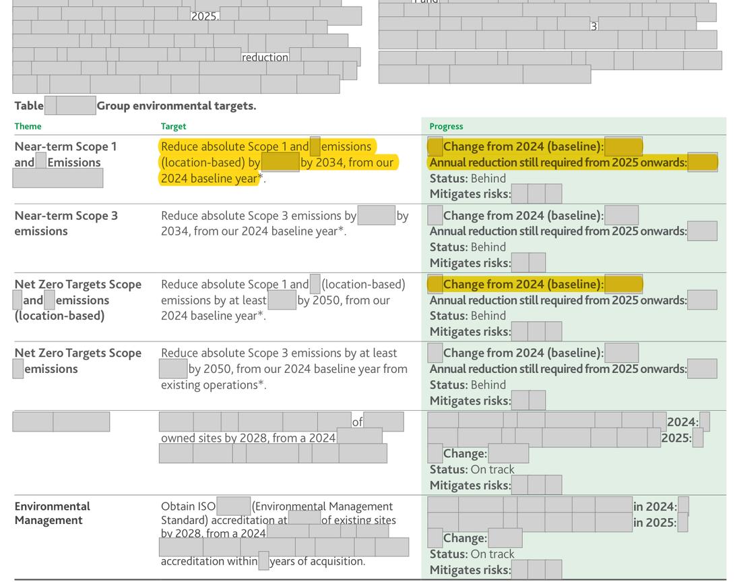Click highlighted 'Annual reduction still required from 2025 onwards:'
Screen dimensions: 741x582
click(558, 163)
